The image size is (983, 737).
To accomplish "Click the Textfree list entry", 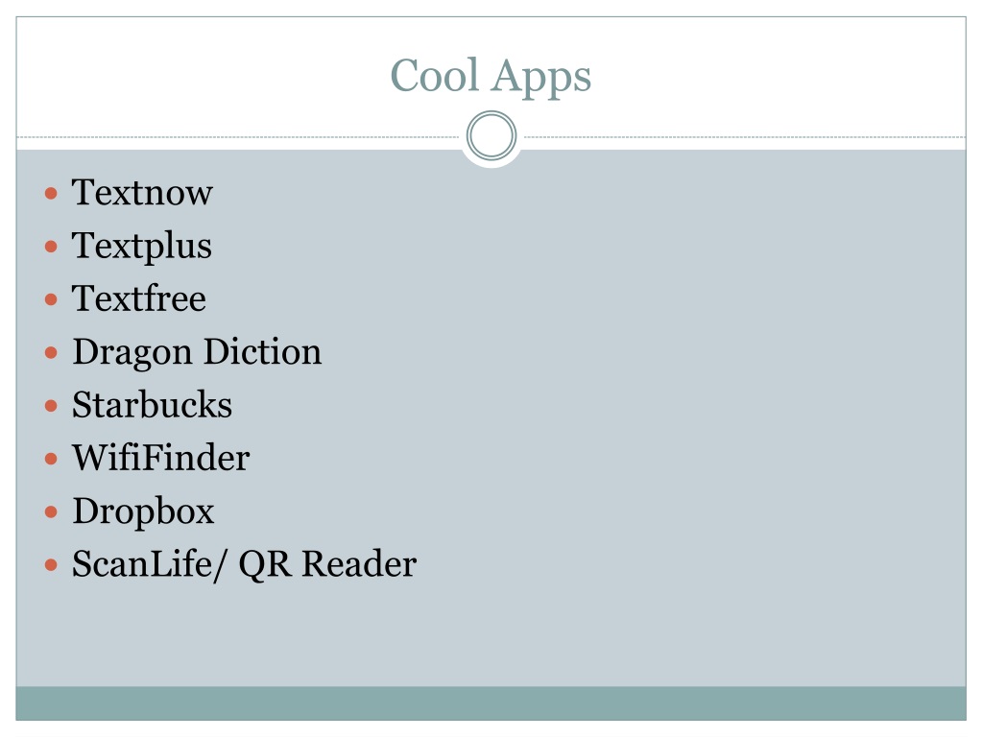I will tap(138, 298).
